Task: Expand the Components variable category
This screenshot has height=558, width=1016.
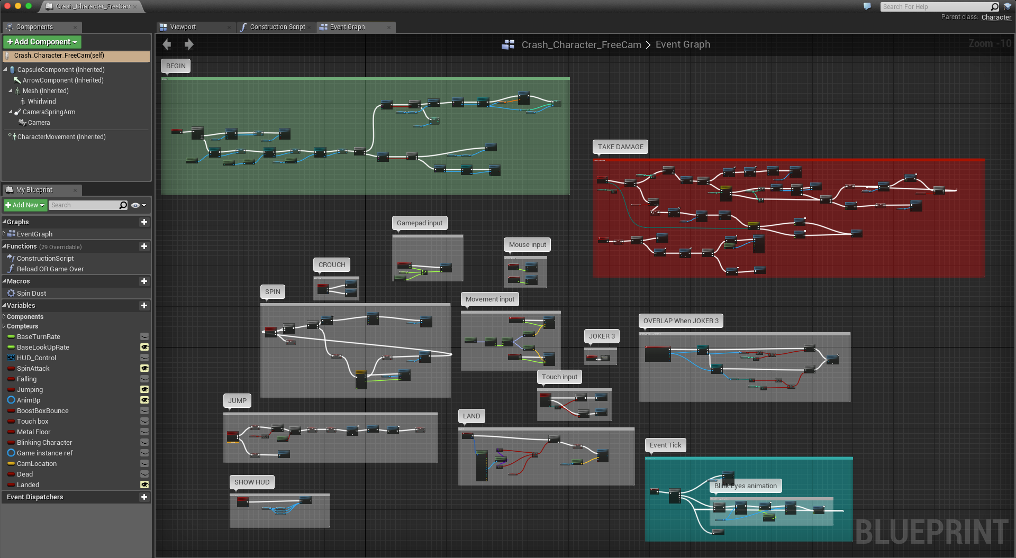Action: coord(4,316)
